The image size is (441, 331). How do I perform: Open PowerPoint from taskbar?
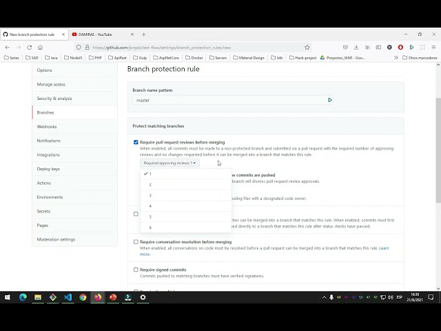[113, 297]
